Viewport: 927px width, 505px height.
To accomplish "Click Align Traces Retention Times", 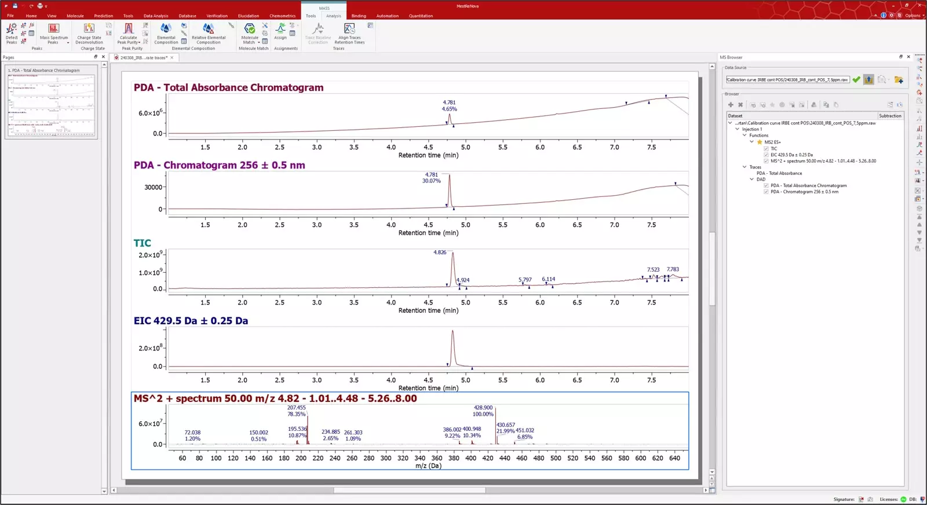I will (x=349, y=32).
